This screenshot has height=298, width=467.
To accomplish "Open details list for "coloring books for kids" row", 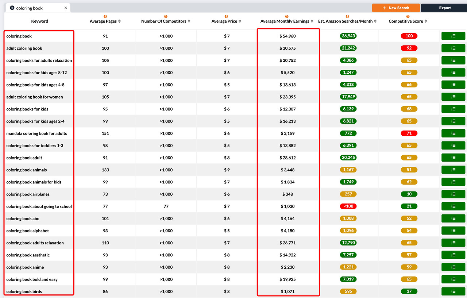I will (x=453, y=109).
